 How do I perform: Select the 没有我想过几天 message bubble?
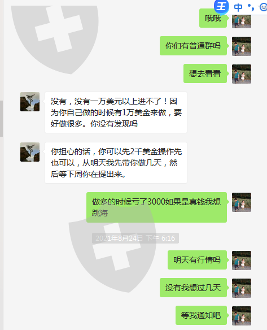[193, 288]
